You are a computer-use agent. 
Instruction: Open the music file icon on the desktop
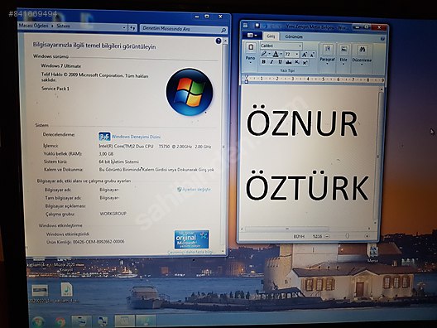pos(66,290)
